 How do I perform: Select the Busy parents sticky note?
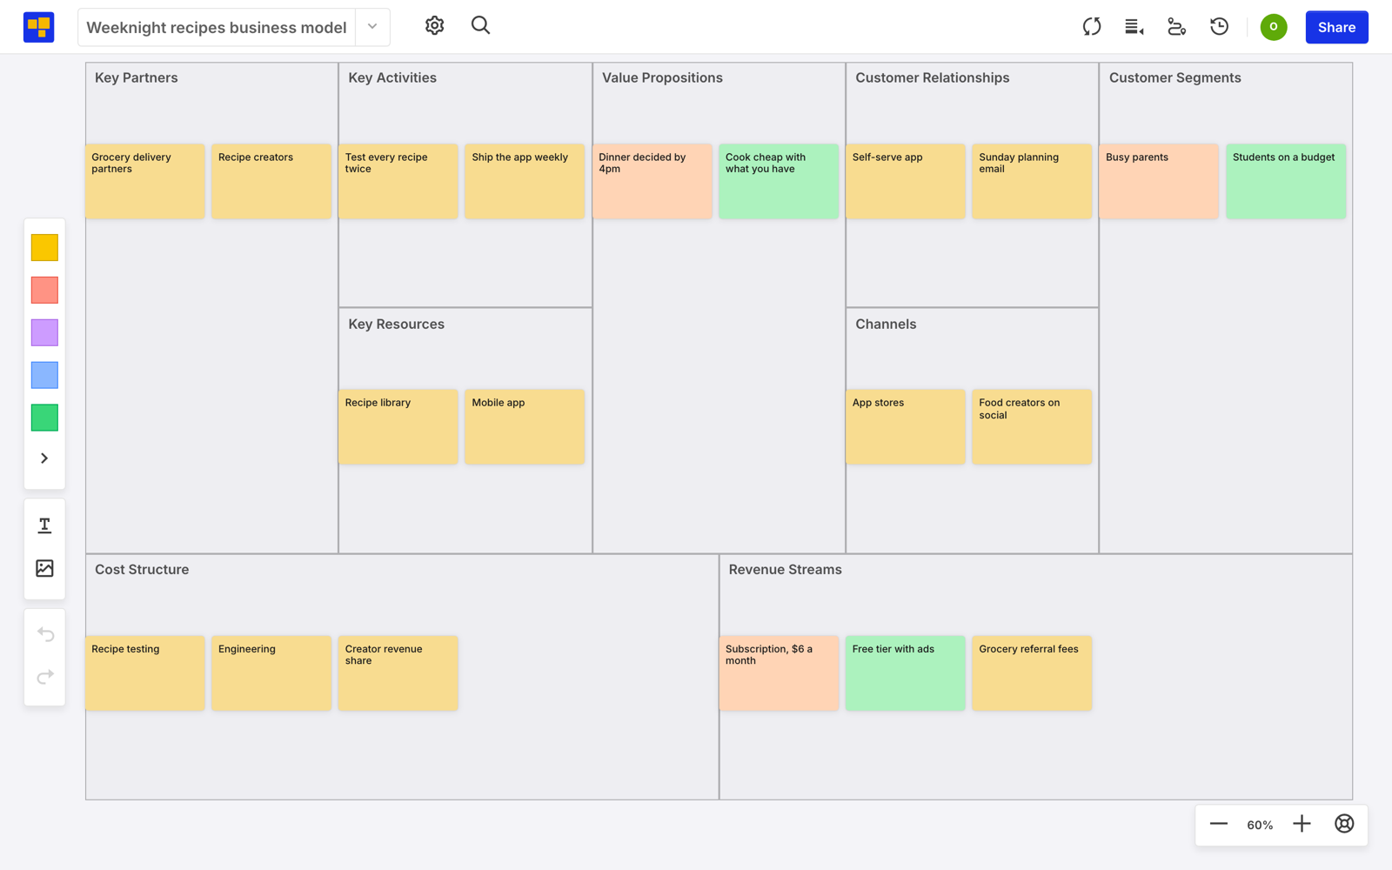click(1159, 181)
